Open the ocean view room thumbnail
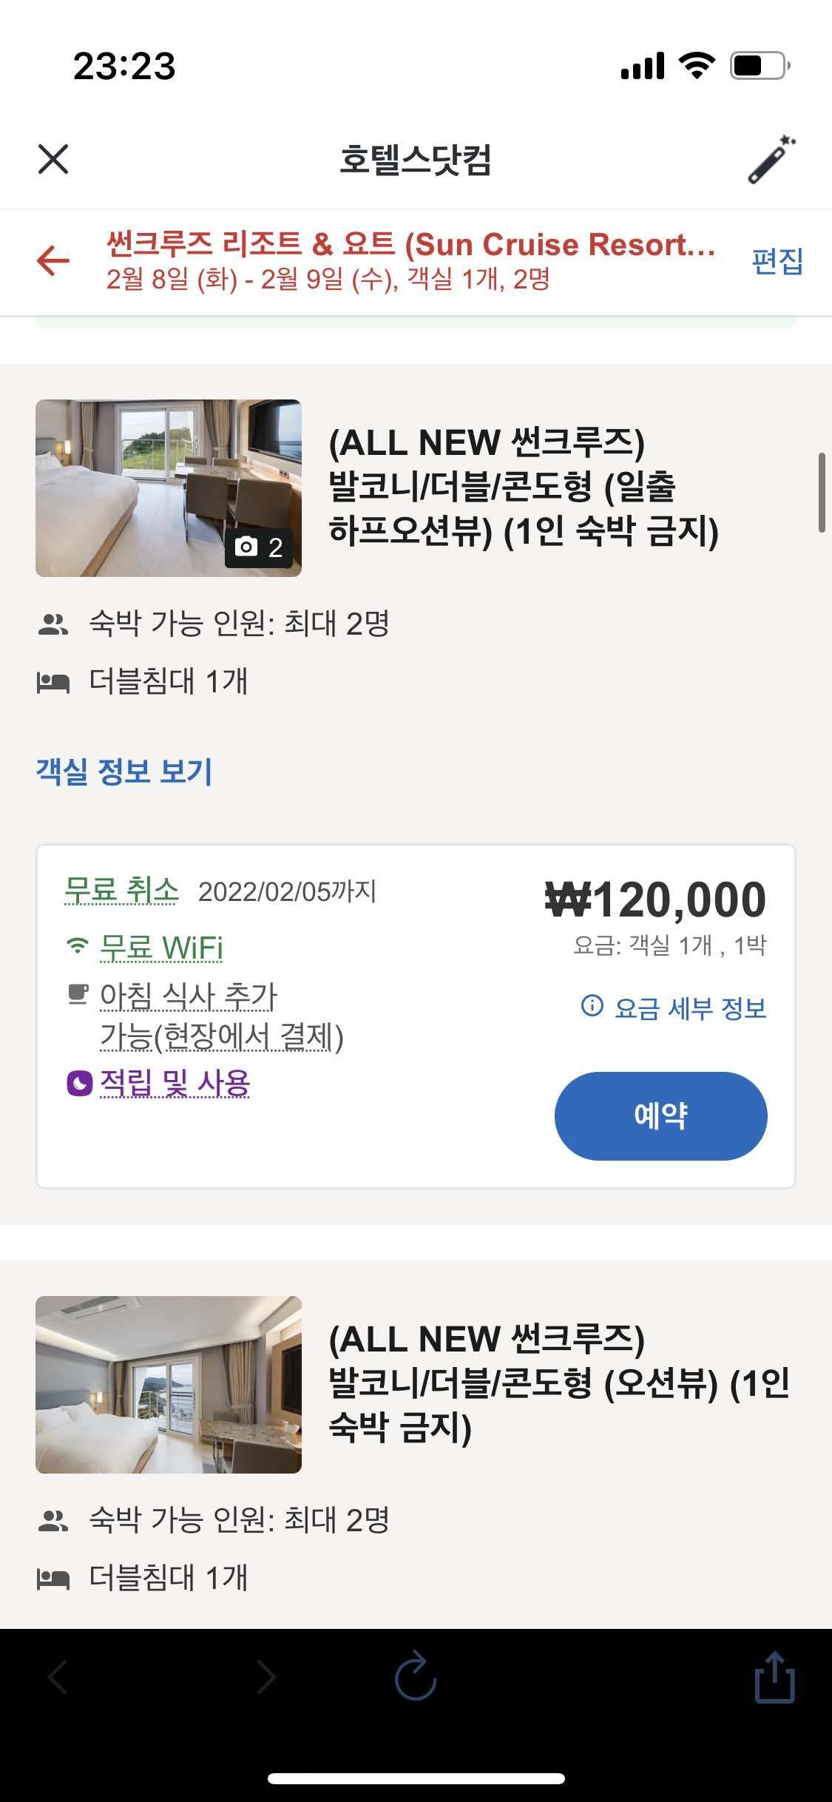 [x=169, y=1384]
